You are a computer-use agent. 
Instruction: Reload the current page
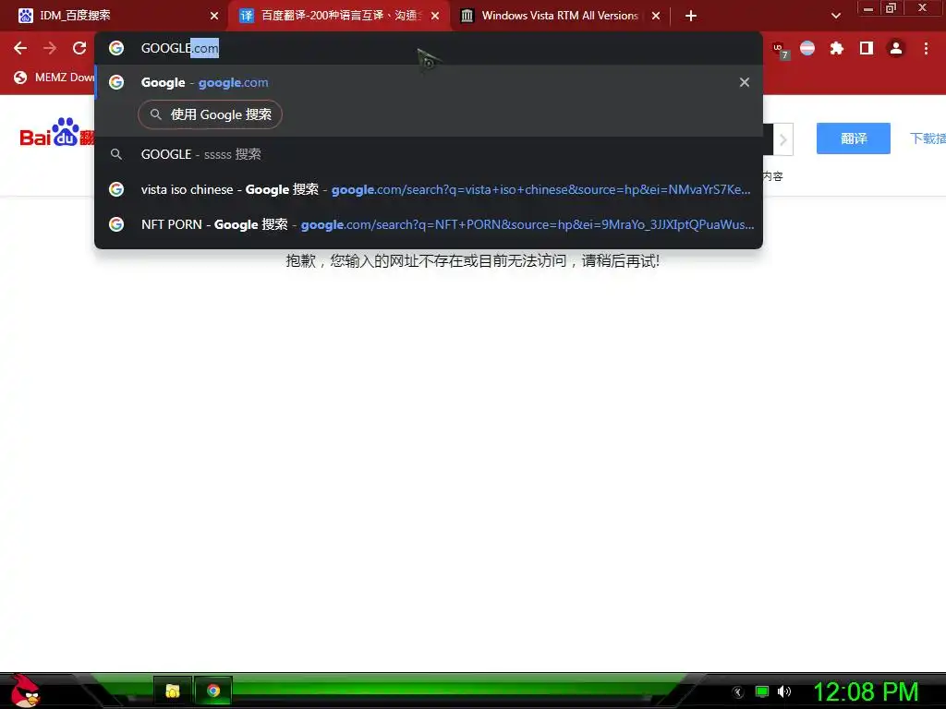[x=79, y=48]
